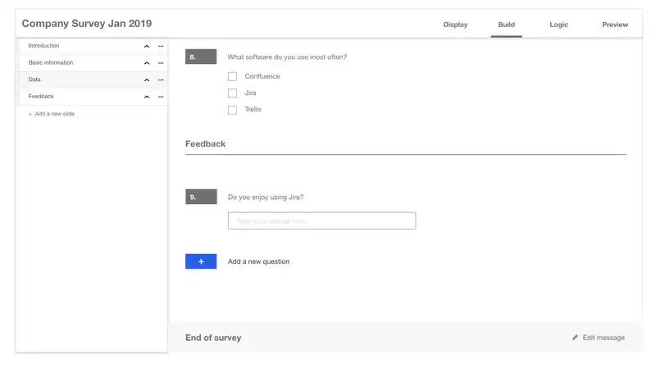Check the Confluence checkbox
Screen dimensions: 656x372
pos(232,76)
